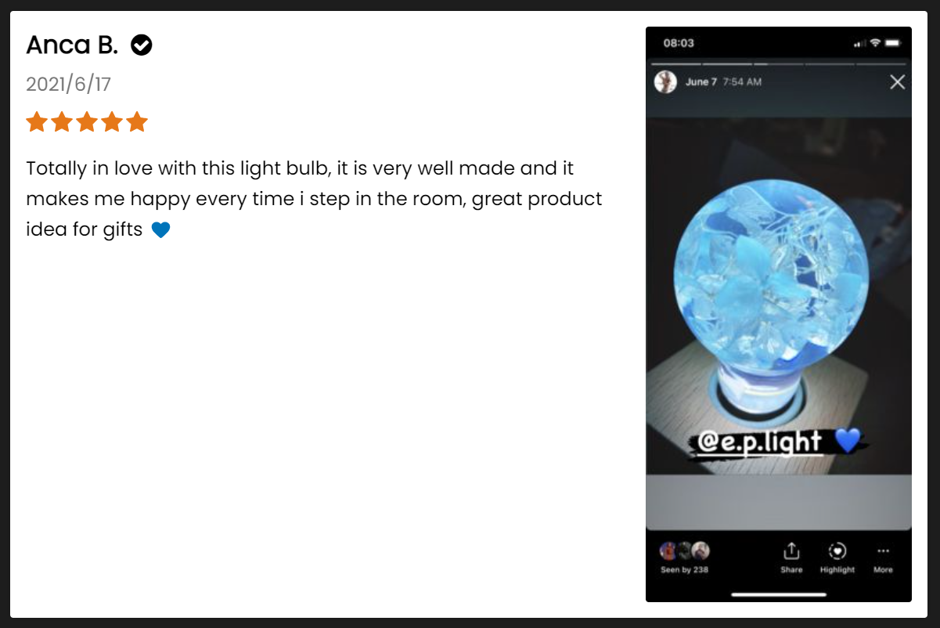
Task: Click the story progress bar segments
Action: [x=779, y=64]
